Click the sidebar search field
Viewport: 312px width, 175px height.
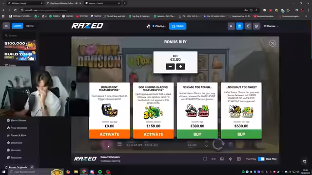19,35
